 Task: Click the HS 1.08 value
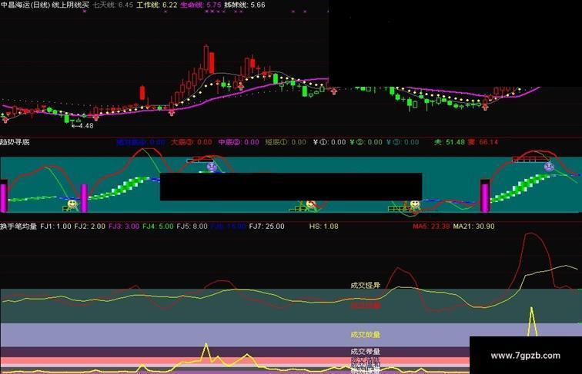click(x=324, y=227)
